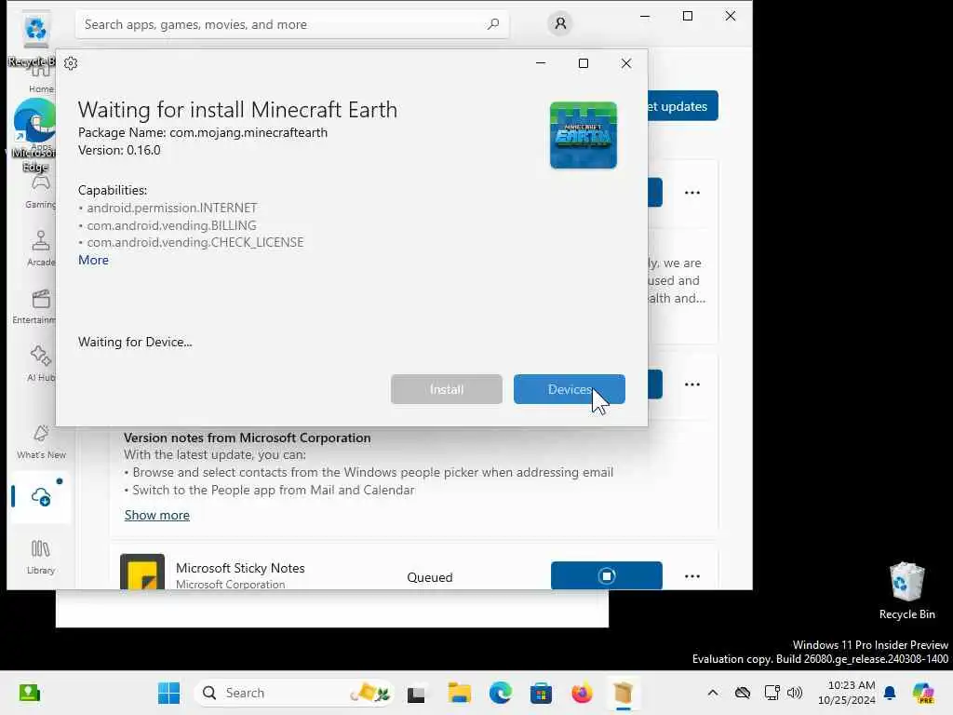This screenshot has width=953, height=715.
Task: Minimize the Microsoft Store window
Action: tap(645, 17)
